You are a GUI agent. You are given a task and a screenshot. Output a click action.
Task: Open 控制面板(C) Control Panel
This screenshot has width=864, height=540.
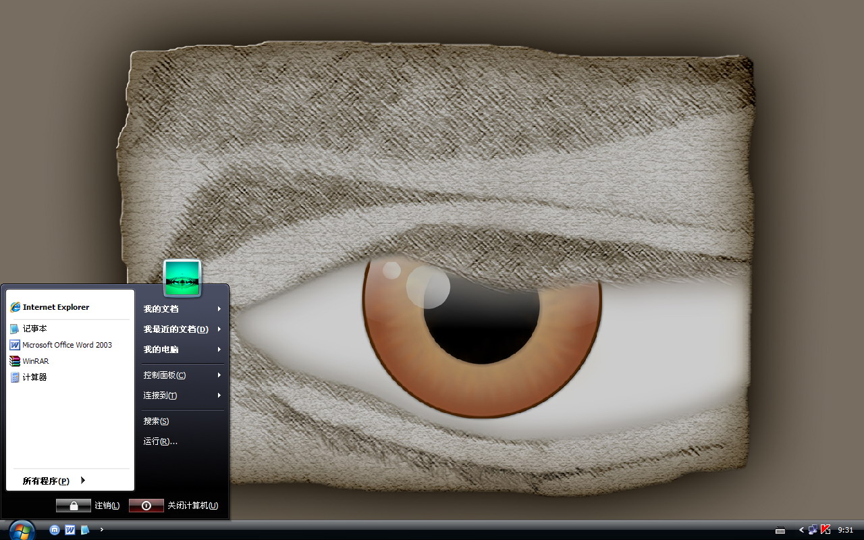pyautogui.click(x=182, y=375)
